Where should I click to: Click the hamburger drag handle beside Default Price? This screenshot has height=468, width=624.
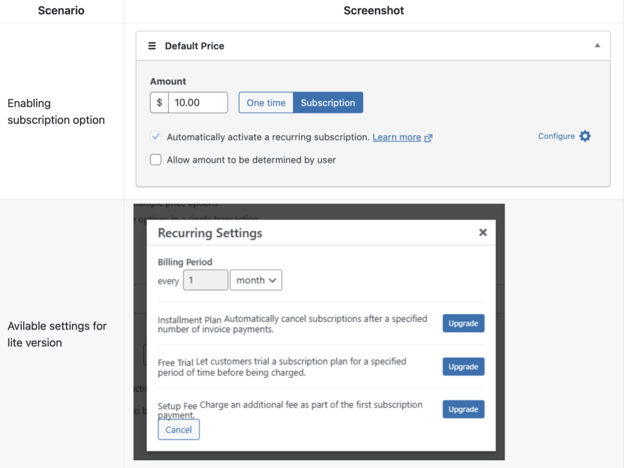point(152,46)
